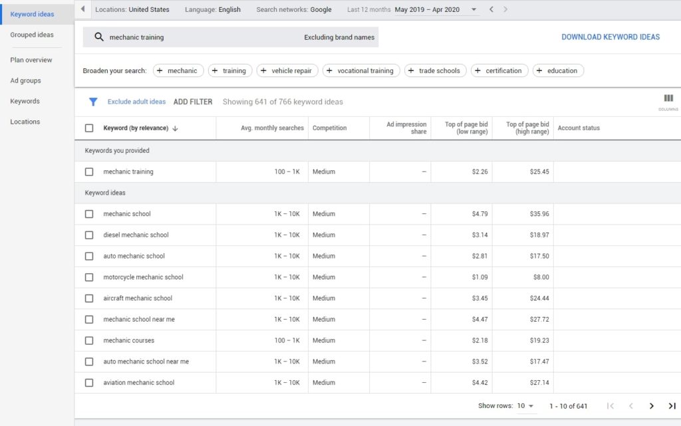This screenshot has width=681, height=426.
Task: Jump to the first page icon
Action: click(x=610, y=405)
